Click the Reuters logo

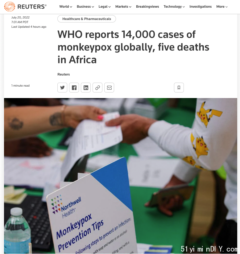pyautogui.click(x=25, y=7)
